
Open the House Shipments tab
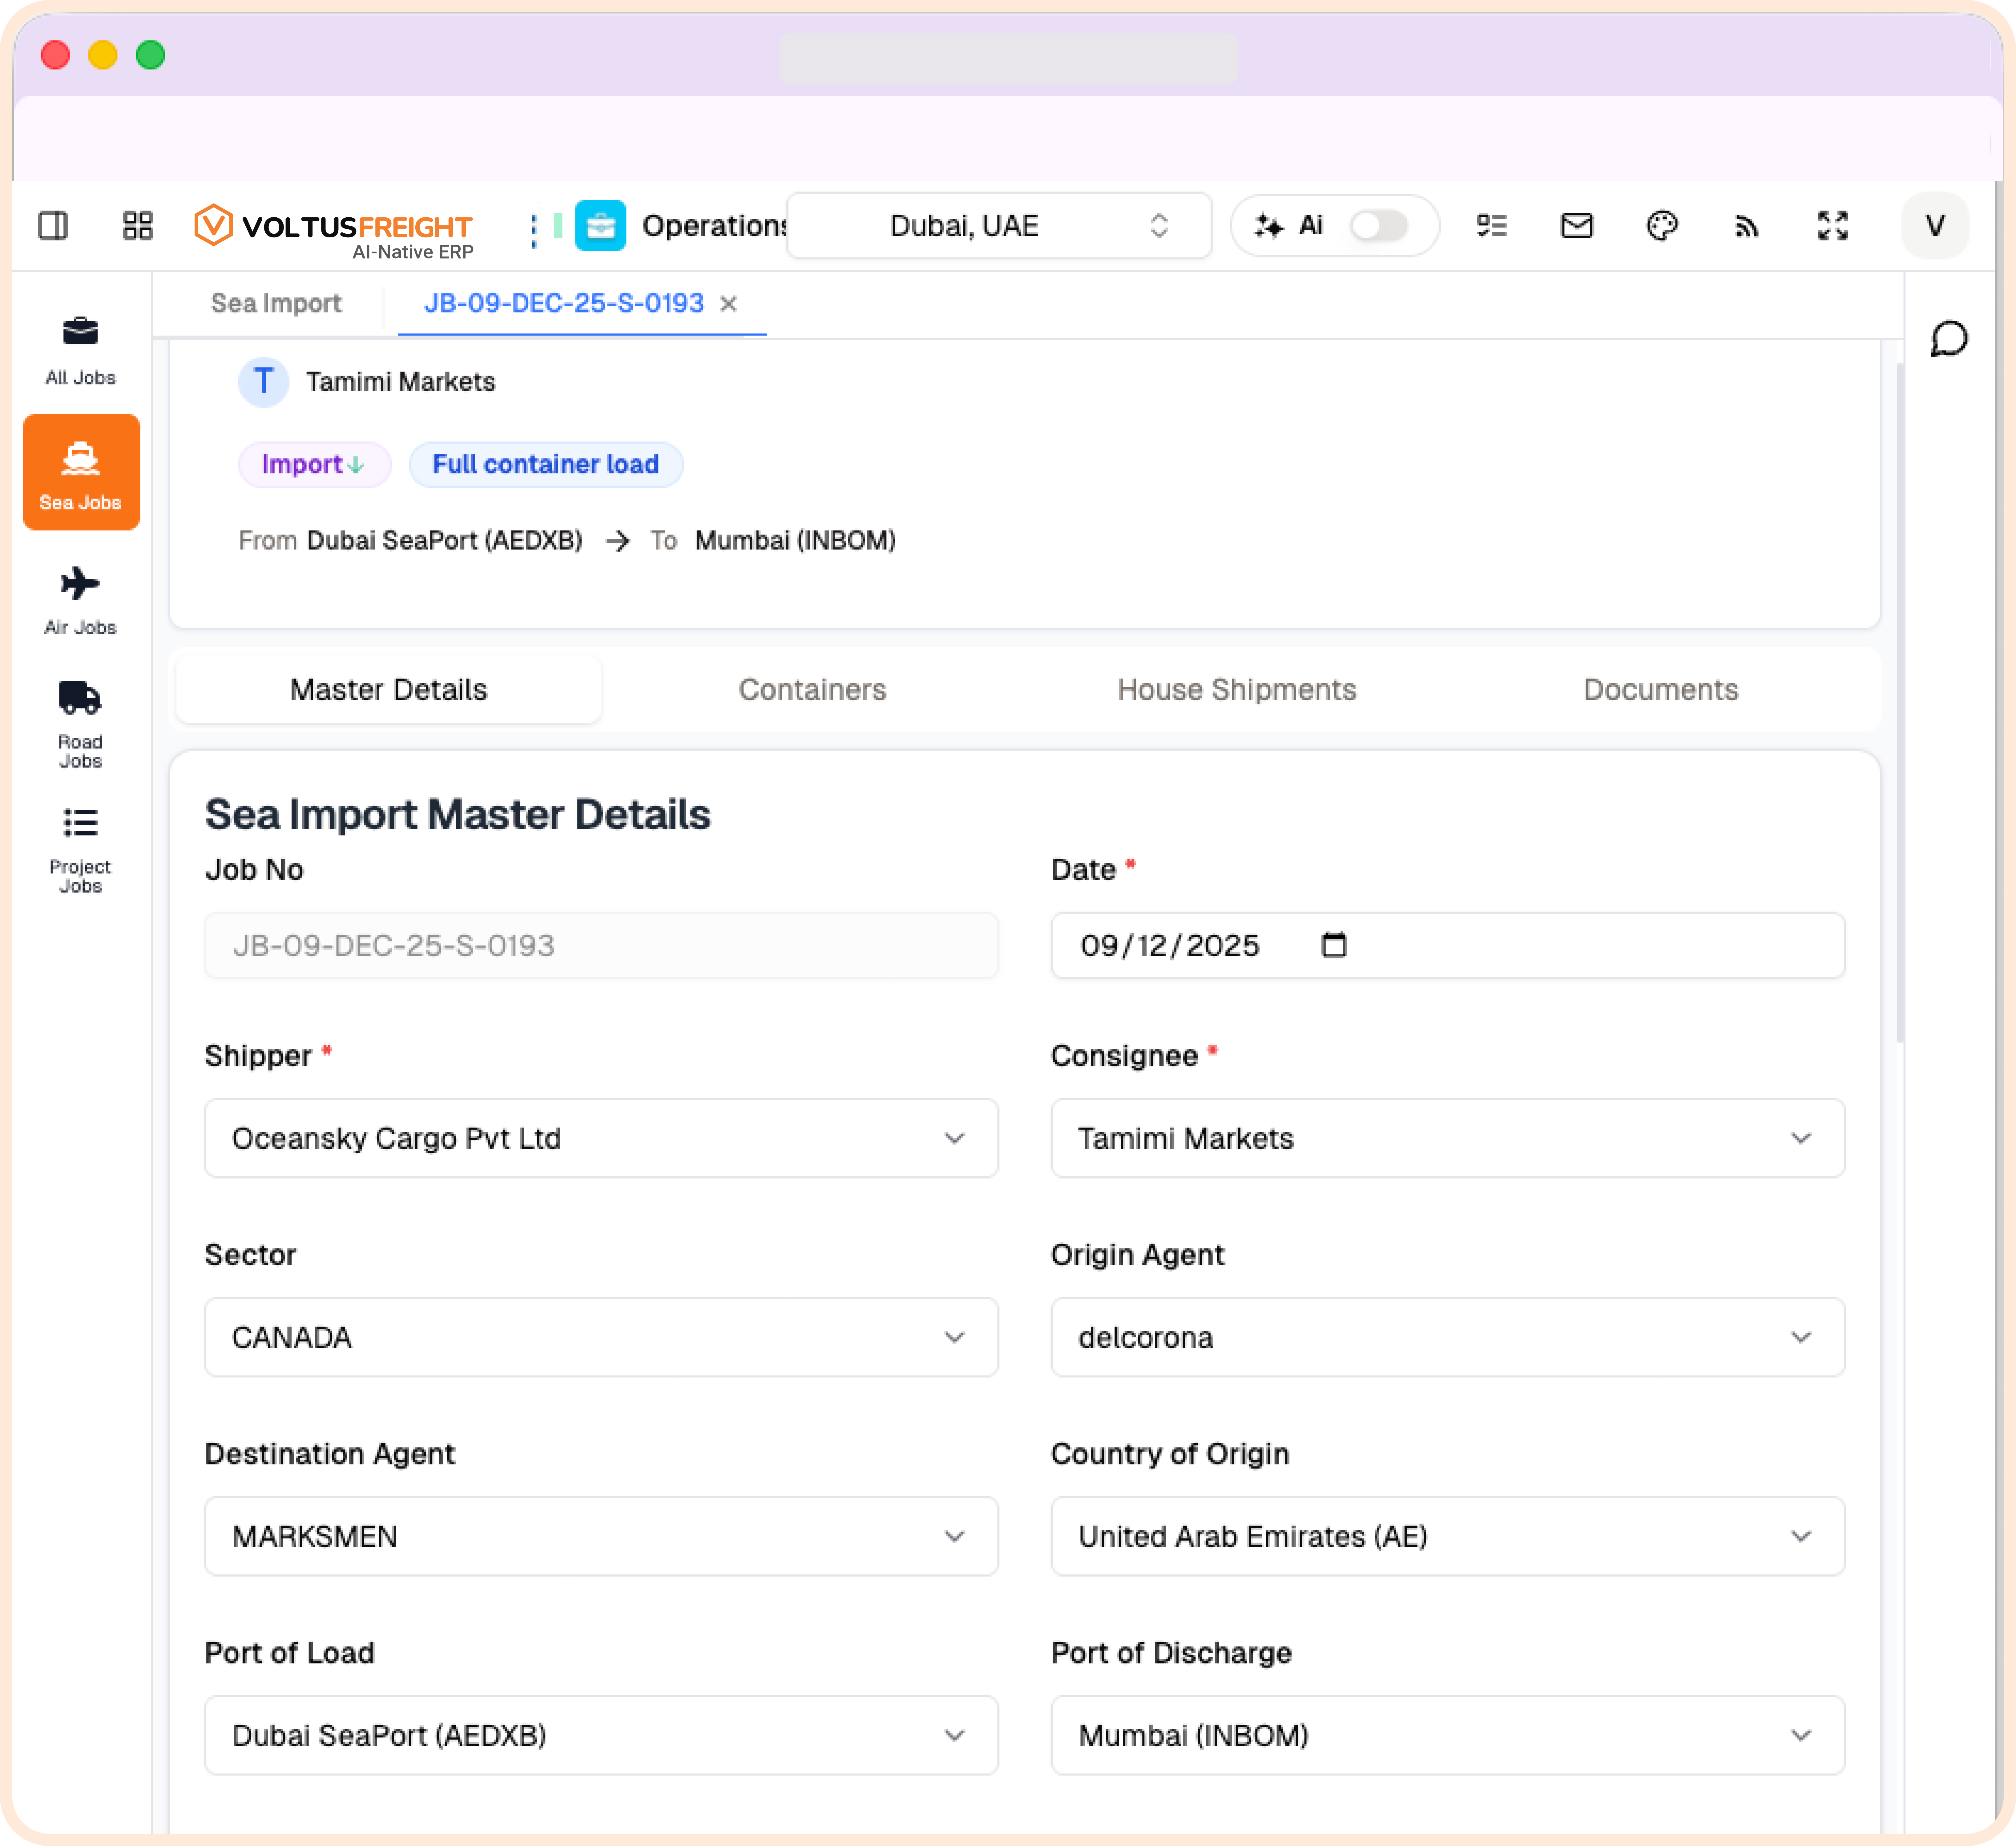[x=1236, y=689]
